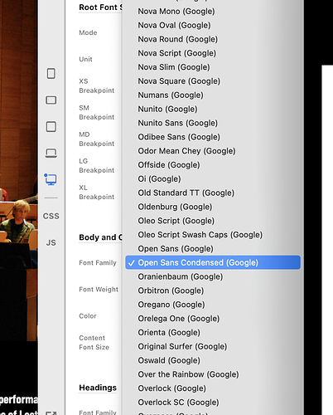This screenshot has width=333, height=415.
Task: Open the JS editor in sidebar
Action: pos(51,242)
